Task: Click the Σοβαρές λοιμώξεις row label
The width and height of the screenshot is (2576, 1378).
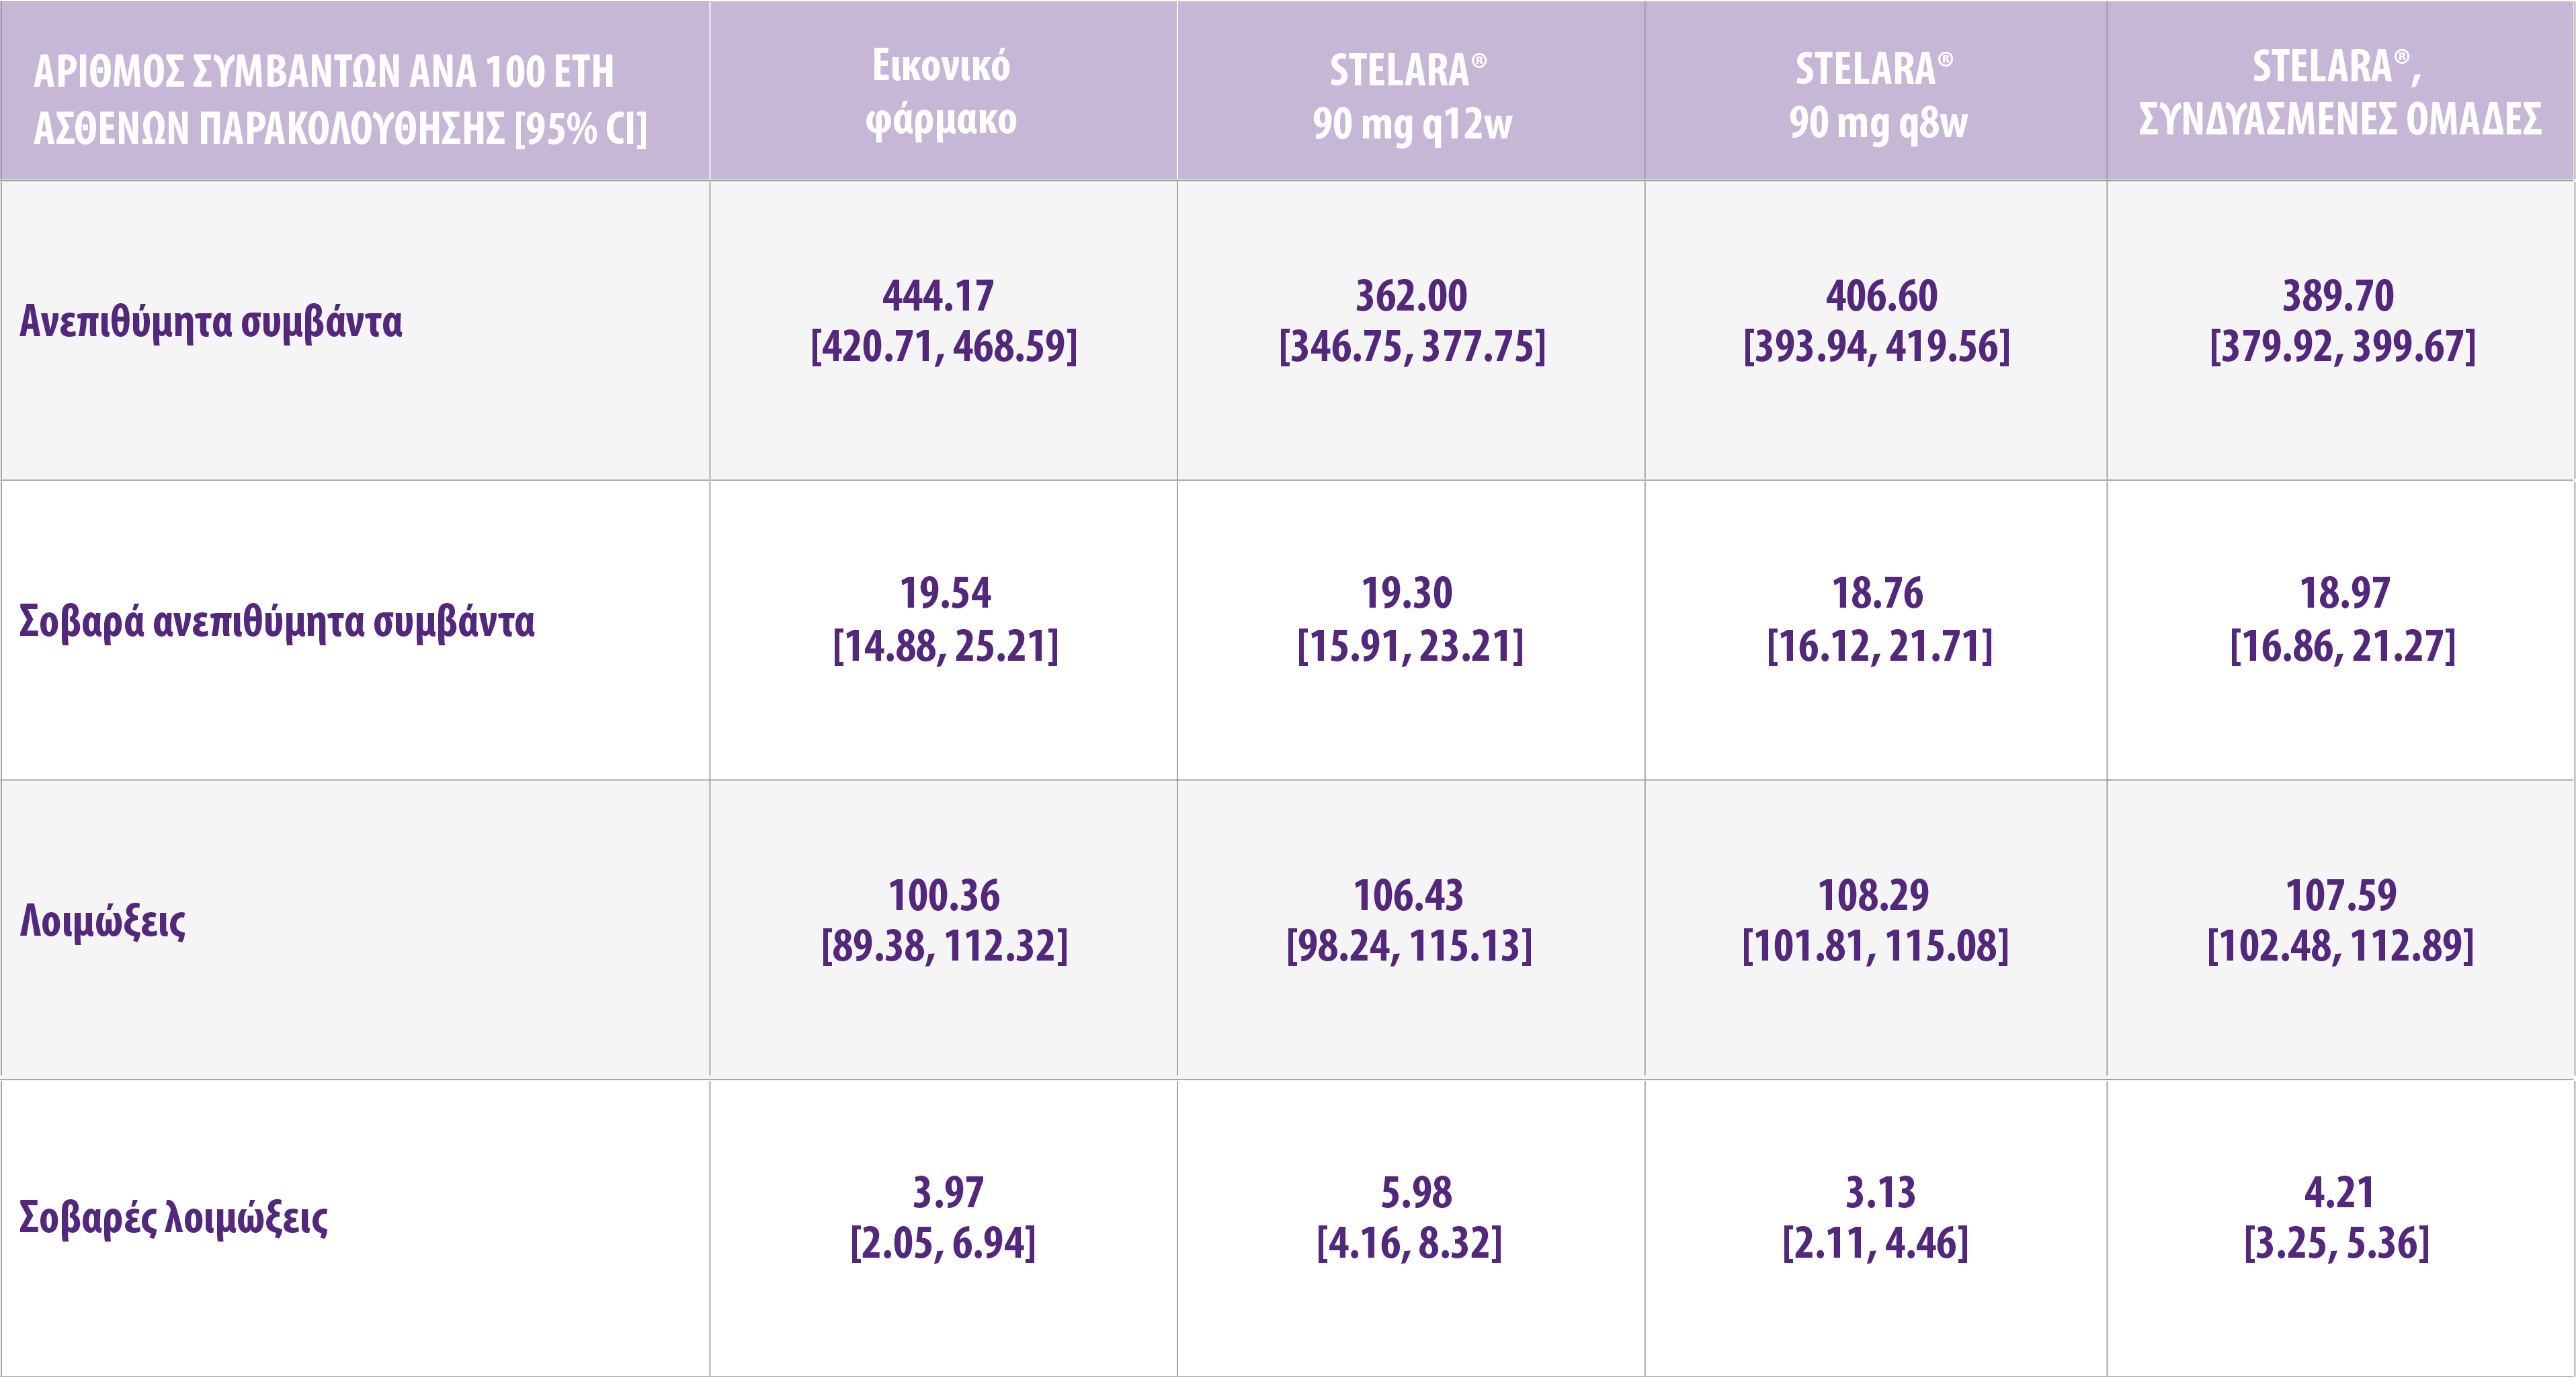Action: point(174,1217)
